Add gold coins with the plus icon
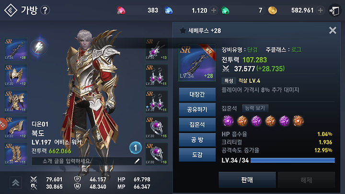 [x=321, y=11]
